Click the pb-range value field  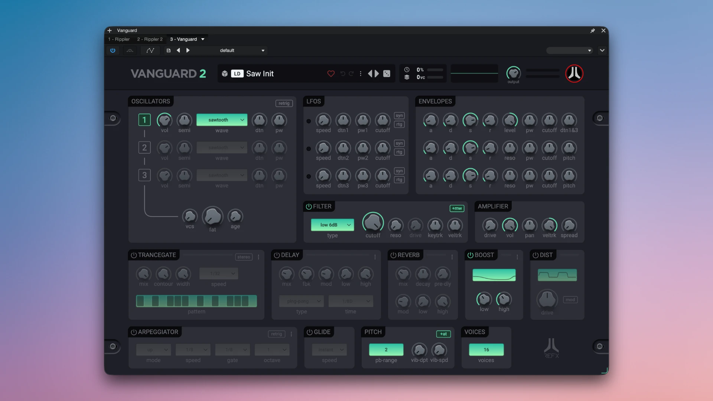[386, 350]
